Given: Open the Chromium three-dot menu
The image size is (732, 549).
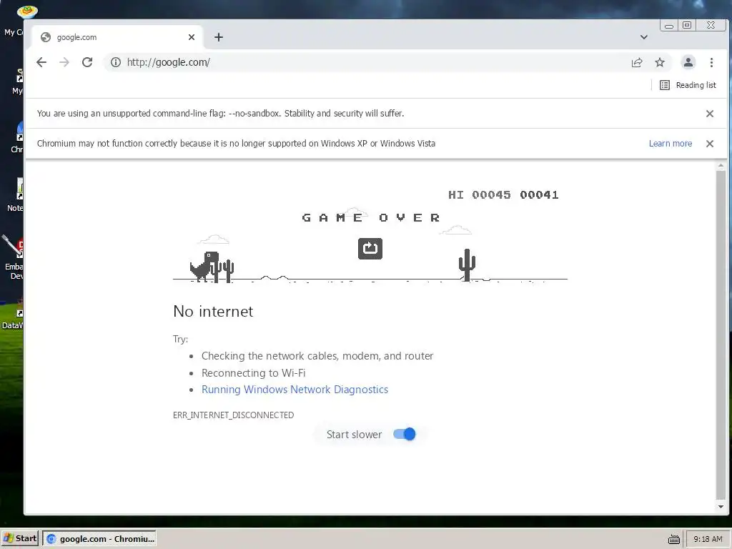Looking at the screenshot, I should click(711, 62).
